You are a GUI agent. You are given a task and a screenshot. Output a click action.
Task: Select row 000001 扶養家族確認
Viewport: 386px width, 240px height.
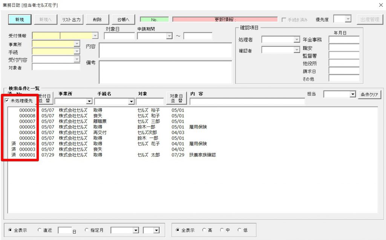point(193,155)
